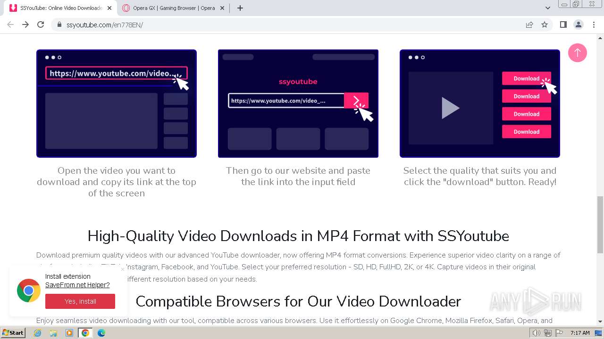This screenshot has height=339, width=604.
Task: Click the page scrollbar up arrow
Action: click(x=600, y=37)
